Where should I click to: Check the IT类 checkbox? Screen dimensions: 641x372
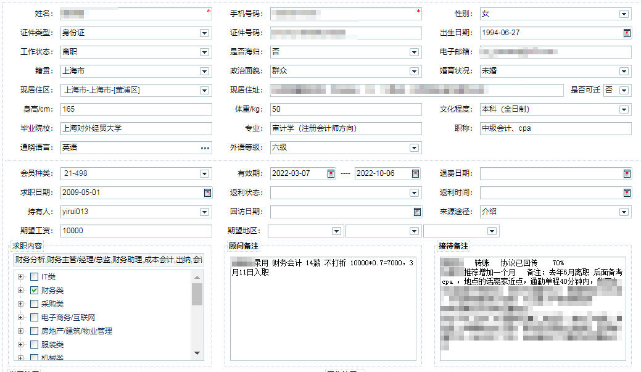35,277
